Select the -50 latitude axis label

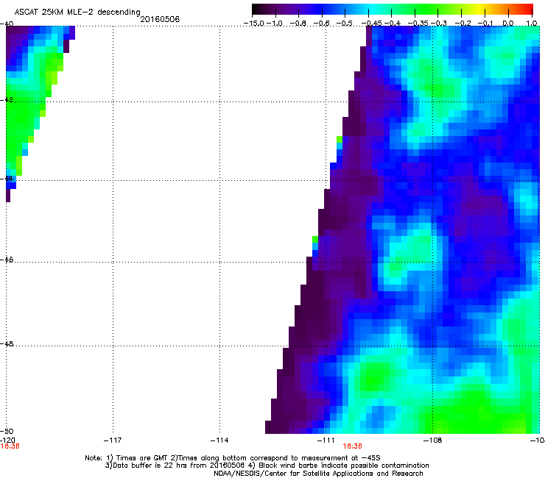[7, 431]
